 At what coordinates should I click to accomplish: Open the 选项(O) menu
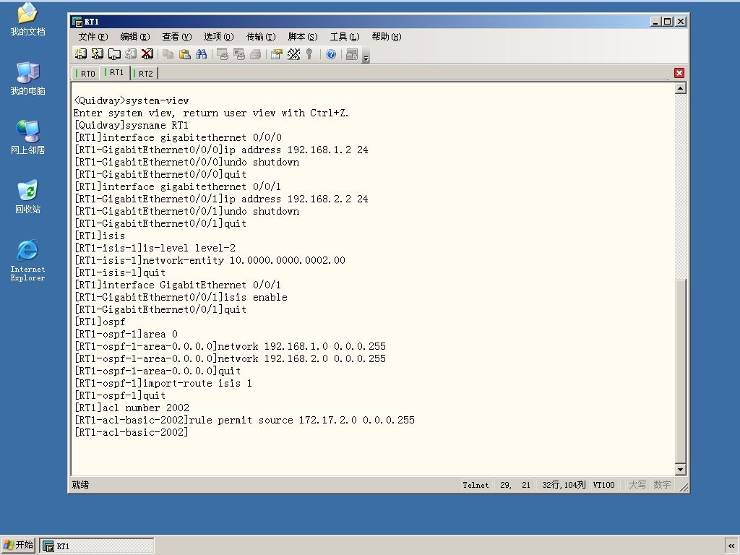[x=218, y=37]
